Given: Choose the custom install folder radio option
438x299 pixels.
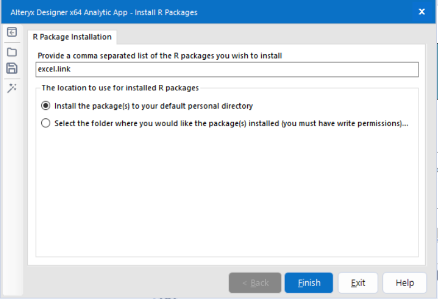Looking at the screenshot, I should [46, 123].
